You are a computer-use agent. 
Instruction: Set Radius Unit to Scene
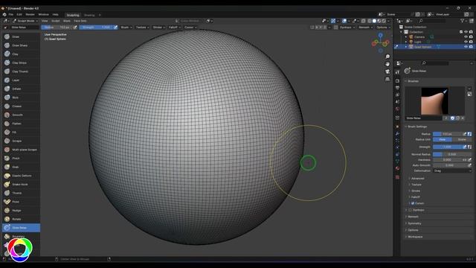pos(462,139)
